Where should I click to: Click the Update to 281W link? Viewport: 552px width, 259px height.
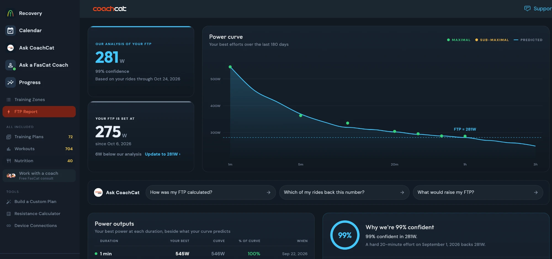coord(163,154)
